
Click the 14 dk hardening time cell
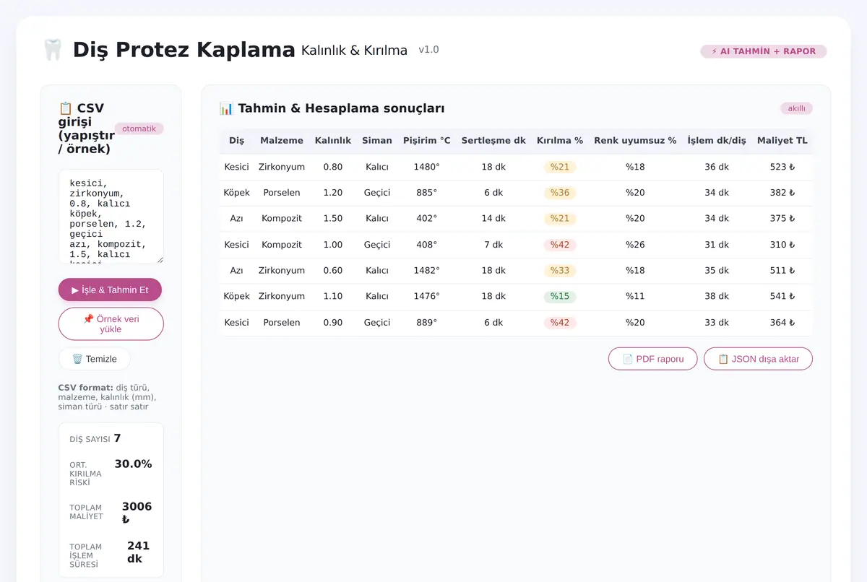493,219
